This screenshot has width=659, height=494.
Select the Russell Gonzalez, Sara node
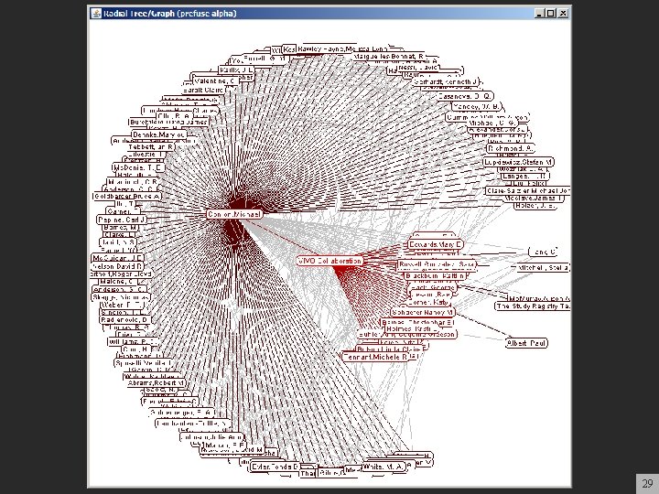pos(437,264)
